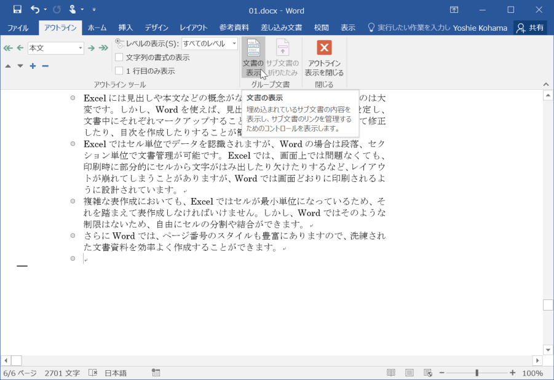Collapse the ribbon with the chevron
This screenshot has height=380, width=554.
[x=546, y=84]
